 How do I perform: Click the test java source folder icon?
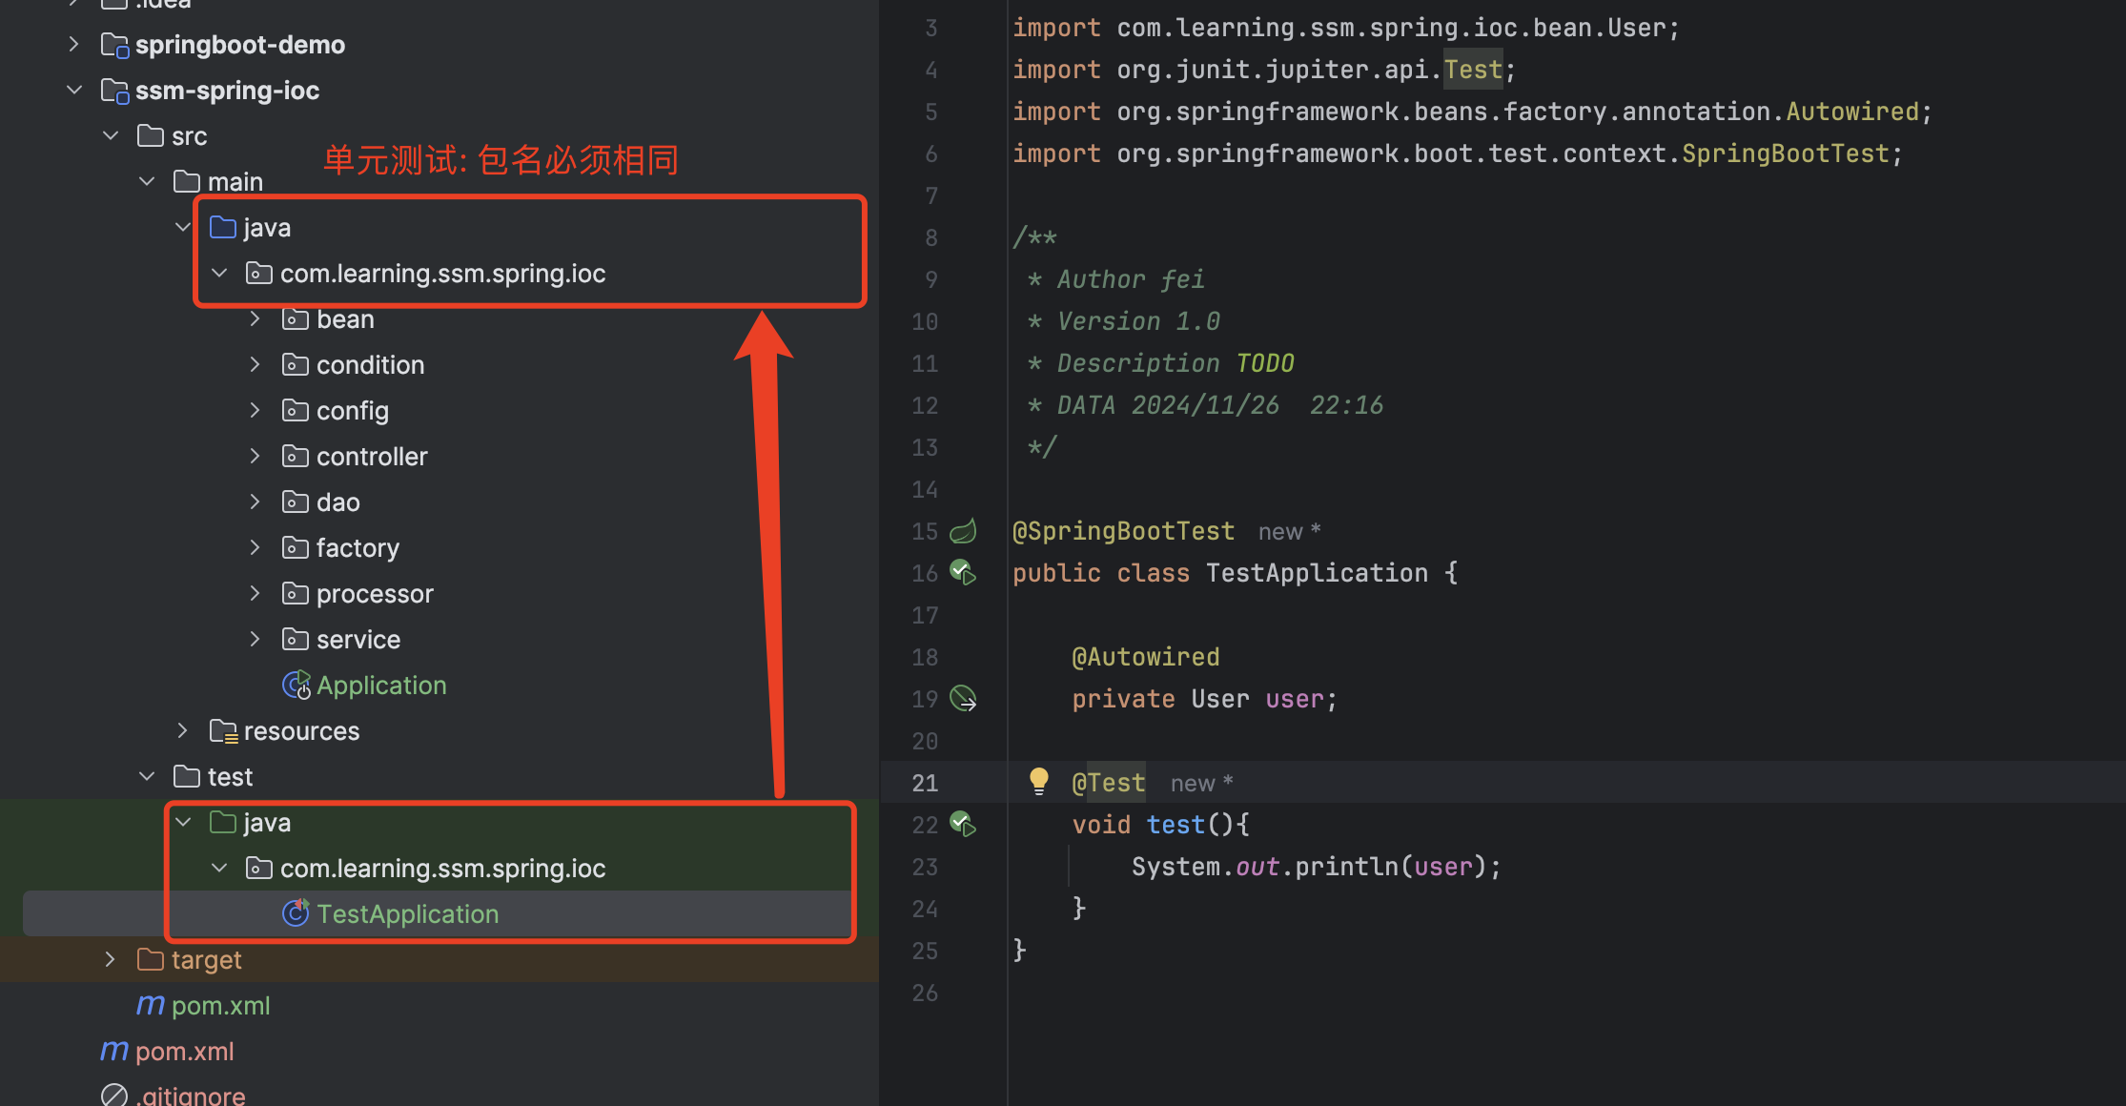223,822
